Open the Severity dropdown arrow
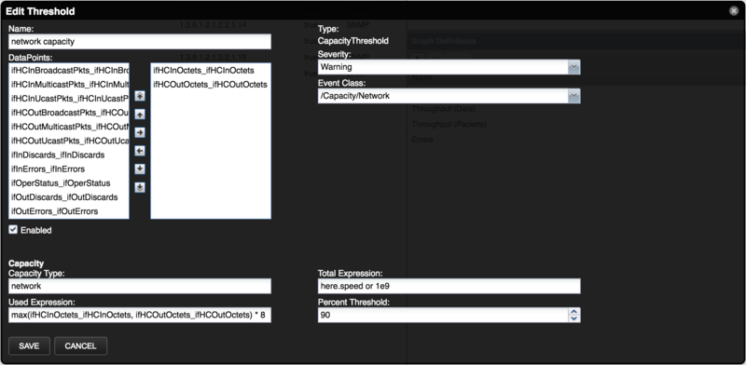The image size is (746, 365). (574, 67)
